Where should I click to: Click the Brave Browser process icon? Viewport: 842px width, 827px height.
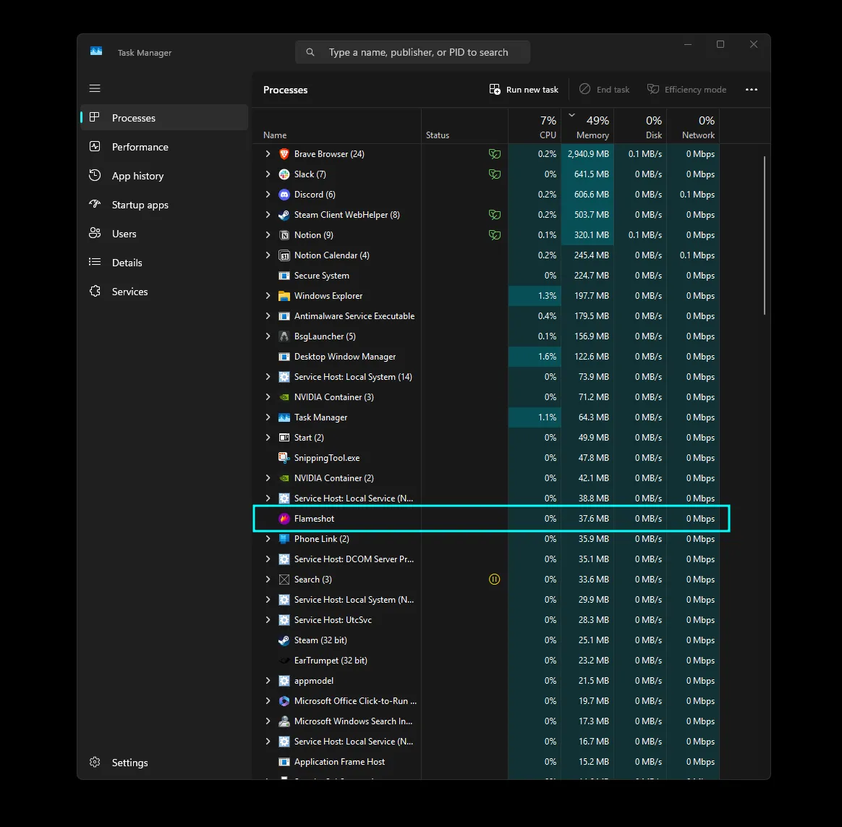pyautogui.click(x=284, y=154)
